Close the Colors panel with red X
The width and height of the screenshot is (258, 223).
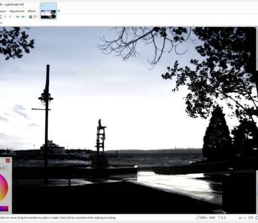tap(8, 161)
